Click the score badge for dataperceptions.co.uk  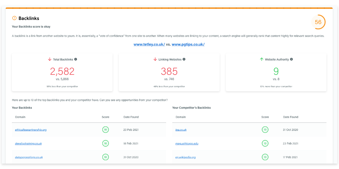(x=105, y=157)
